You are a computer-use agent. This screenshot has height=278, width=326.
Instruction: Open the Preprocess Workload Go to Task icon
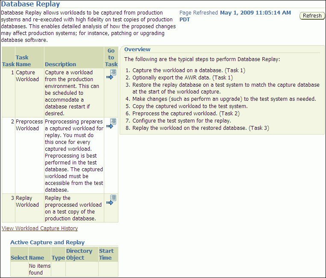click(x=111, y=123)
